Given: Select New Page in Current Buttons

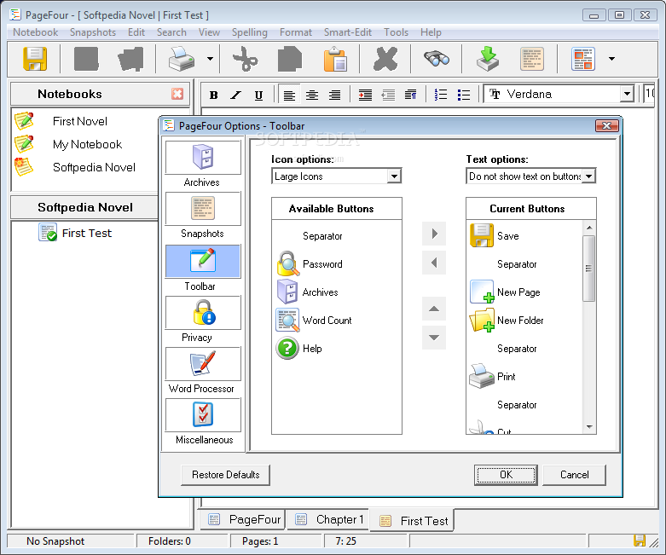Looking at the screenshot, I should pos(518,292).
